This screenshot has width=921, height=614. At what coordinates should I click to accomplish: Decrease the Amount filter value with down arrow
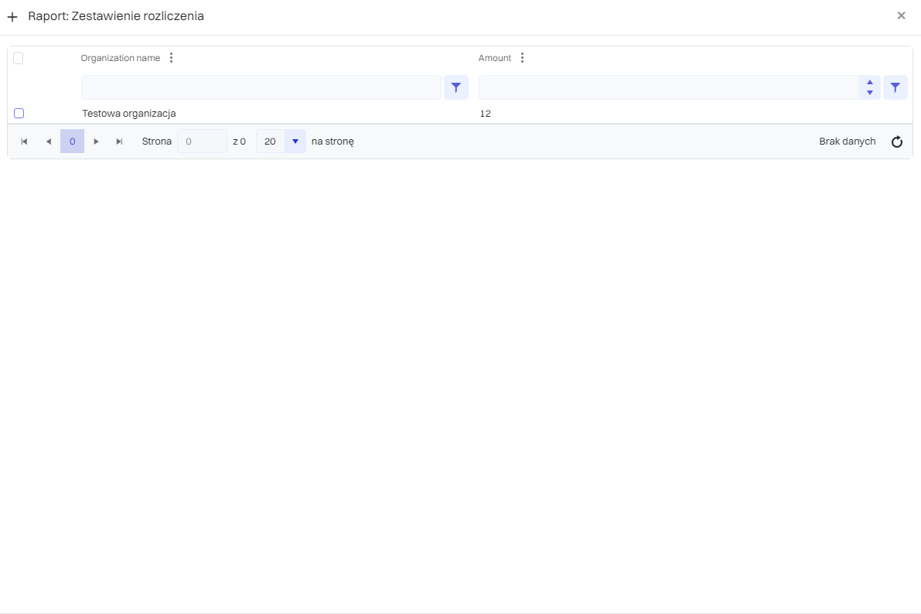pyautogui.click(x=870, y=93)
